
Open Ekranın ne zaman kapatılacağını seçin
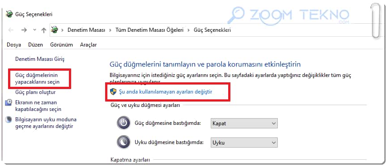pyautogui.click(x=38, y=106)
